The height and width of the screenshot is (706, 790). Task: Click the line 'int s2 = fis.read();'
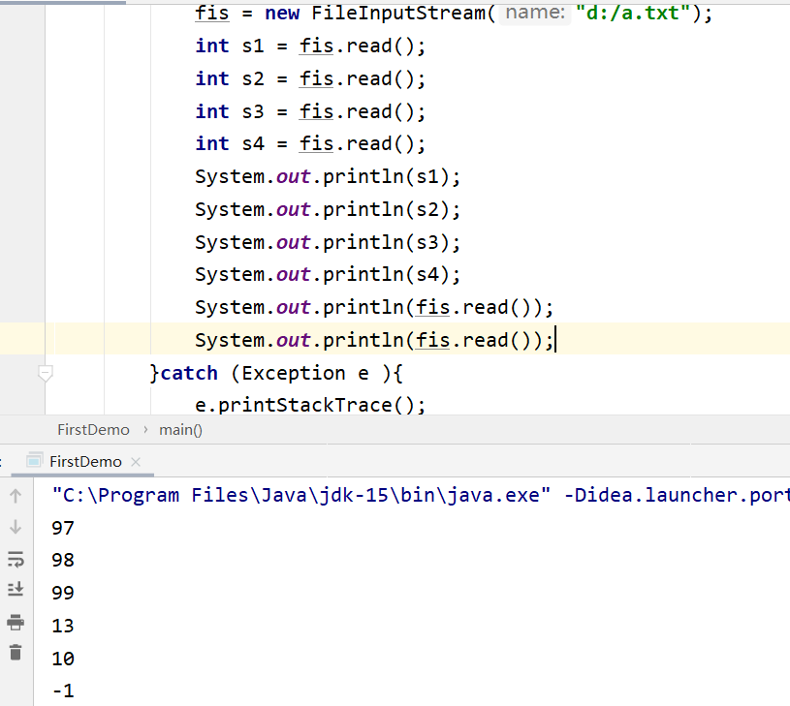[x=310, y=78]
